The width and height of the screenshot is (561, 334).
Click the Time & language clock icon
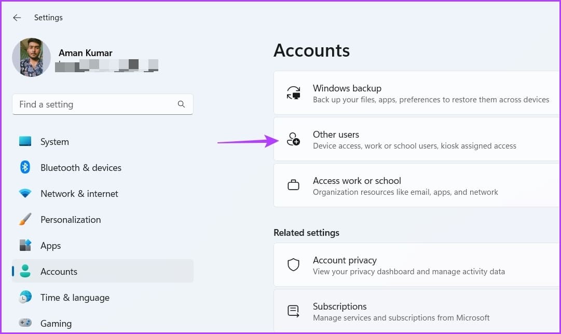point(25,297)
